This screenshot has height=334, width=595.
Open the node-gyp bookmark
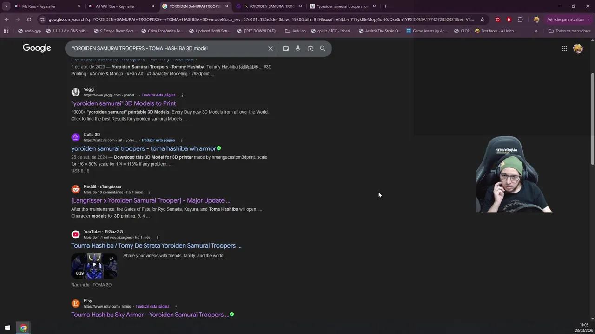29,31
